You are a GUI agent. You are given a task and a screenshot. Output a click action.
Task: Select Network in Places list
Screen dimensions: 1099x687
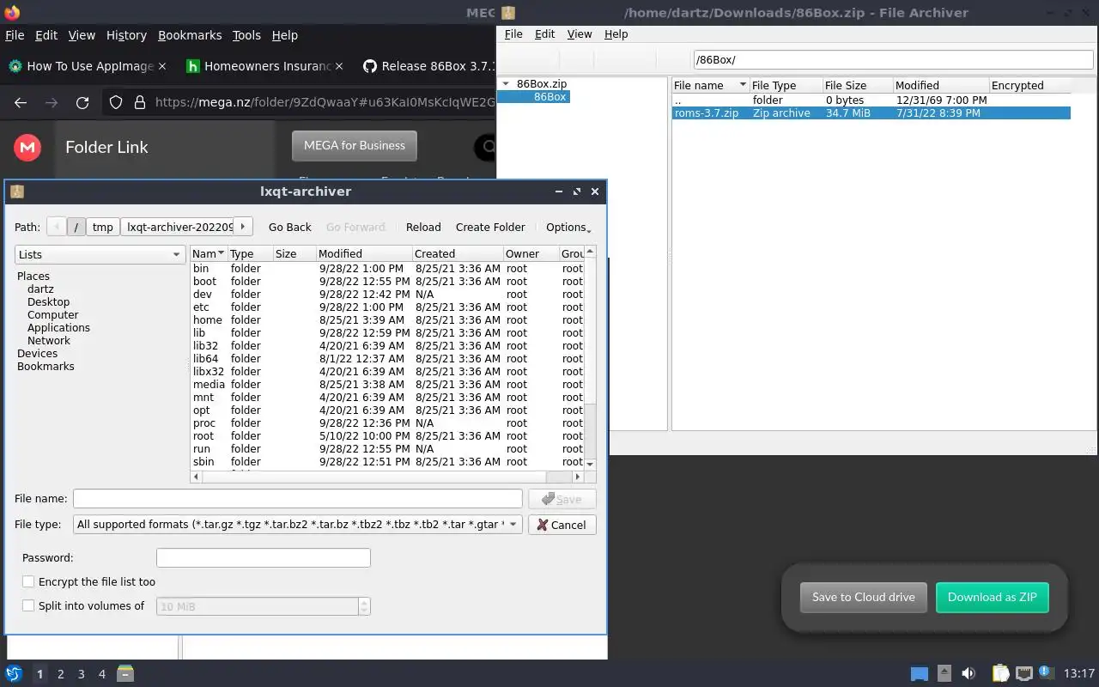click(x=49, y=340)
